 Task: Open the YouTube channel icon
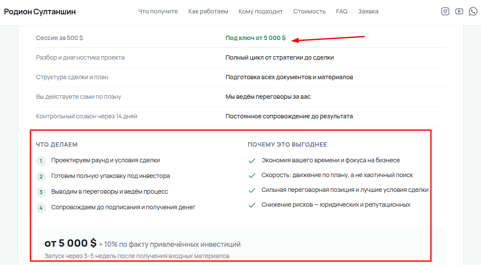[459, 11]
